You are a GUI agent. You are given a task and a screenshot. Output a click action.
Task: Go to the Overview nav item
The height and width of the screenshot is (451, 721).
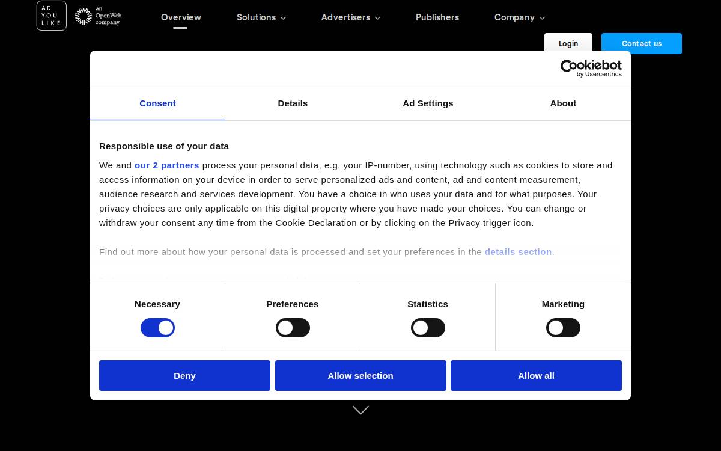(x=181, y=17)
